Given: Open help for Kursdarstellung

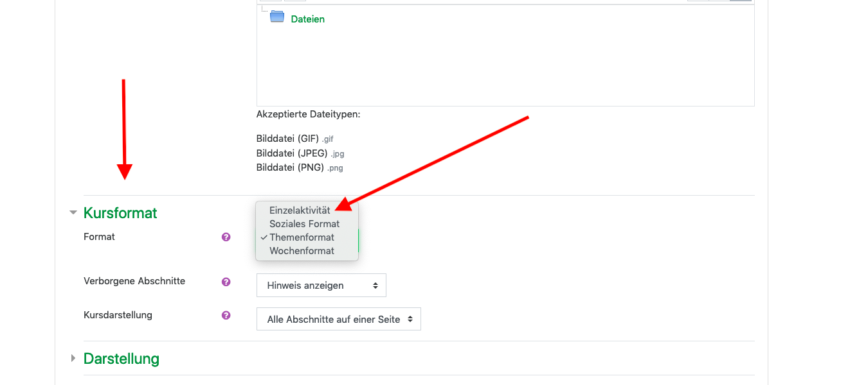Looking at the screenshot, I should [x=226, y=315].
